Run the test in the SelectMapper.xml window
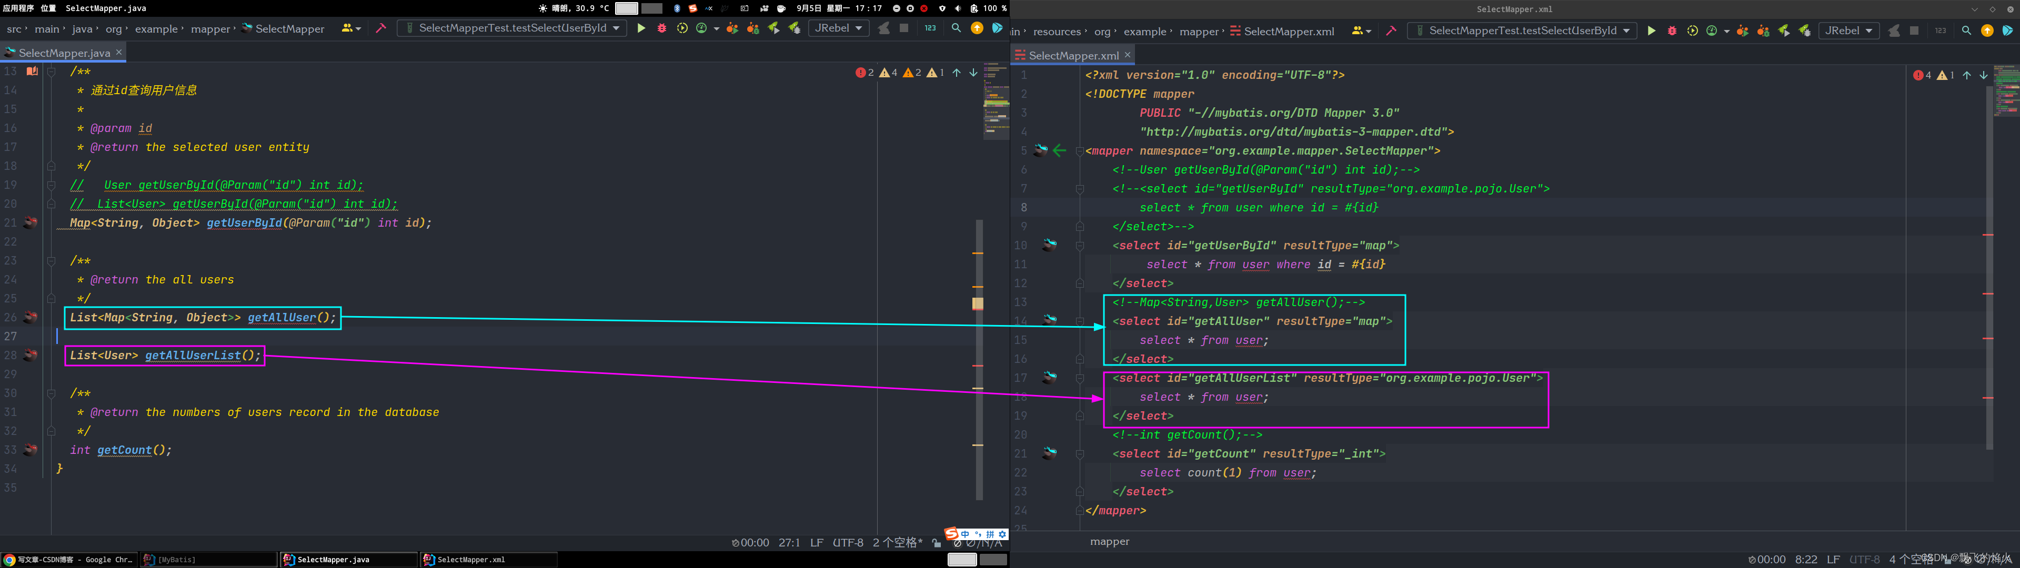The image size is (2020, 568). pos(1652,31)
